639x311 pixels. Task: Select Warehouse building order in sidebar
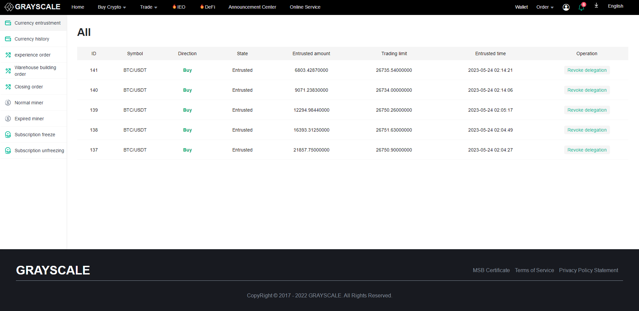coord(35,71)
